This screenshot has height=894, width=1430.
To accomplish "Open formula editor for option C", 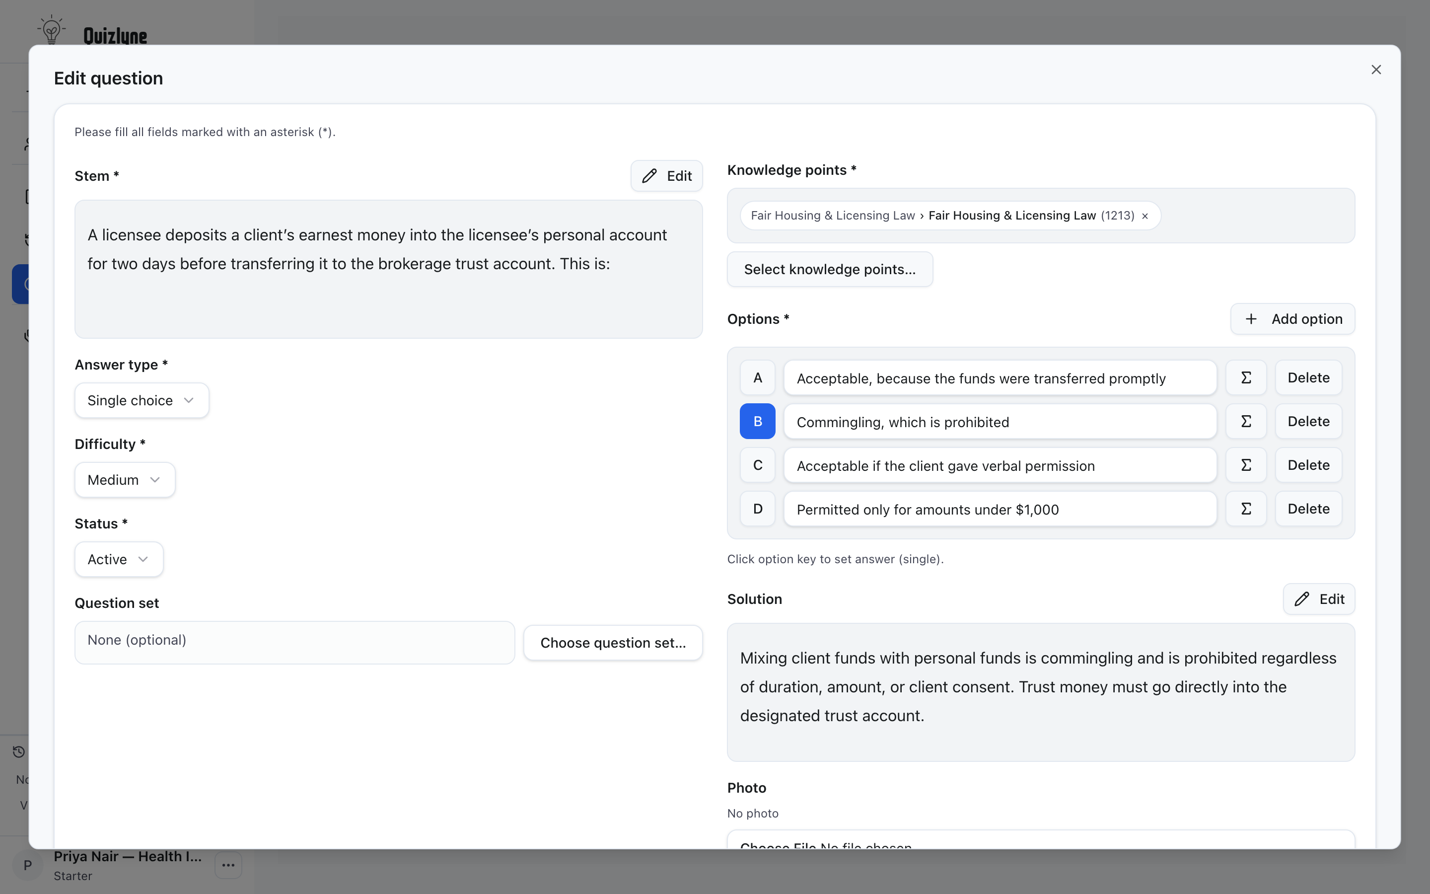I will 1246,465.
